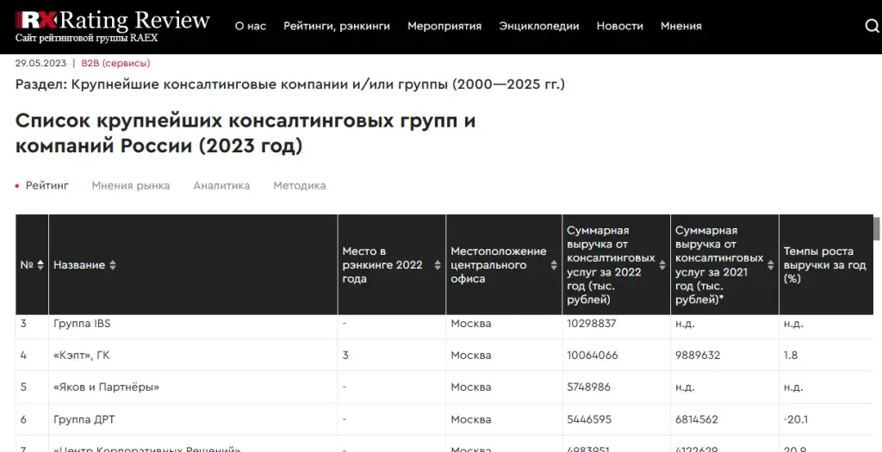The width and height of the screenshot is (882, 452).
Task: Click the section title Крупнейшие консалтинговые компании
Action: [x=289, y=84]
